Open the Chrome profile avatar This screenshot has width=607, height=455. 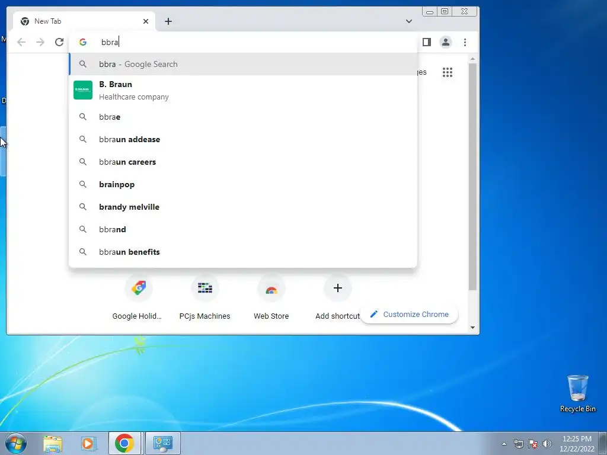[446, 42]
